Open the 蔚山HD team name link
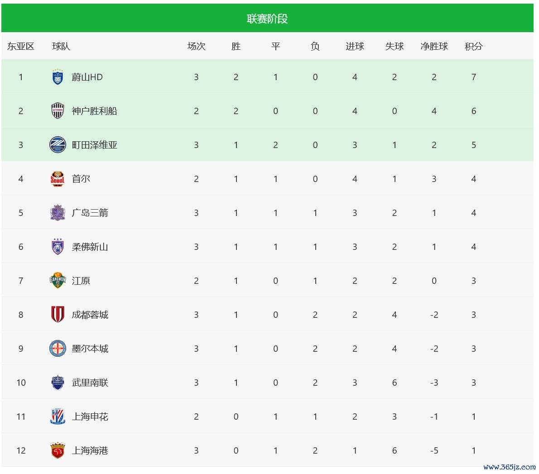The image size is (539, 474). pos(87,77)
